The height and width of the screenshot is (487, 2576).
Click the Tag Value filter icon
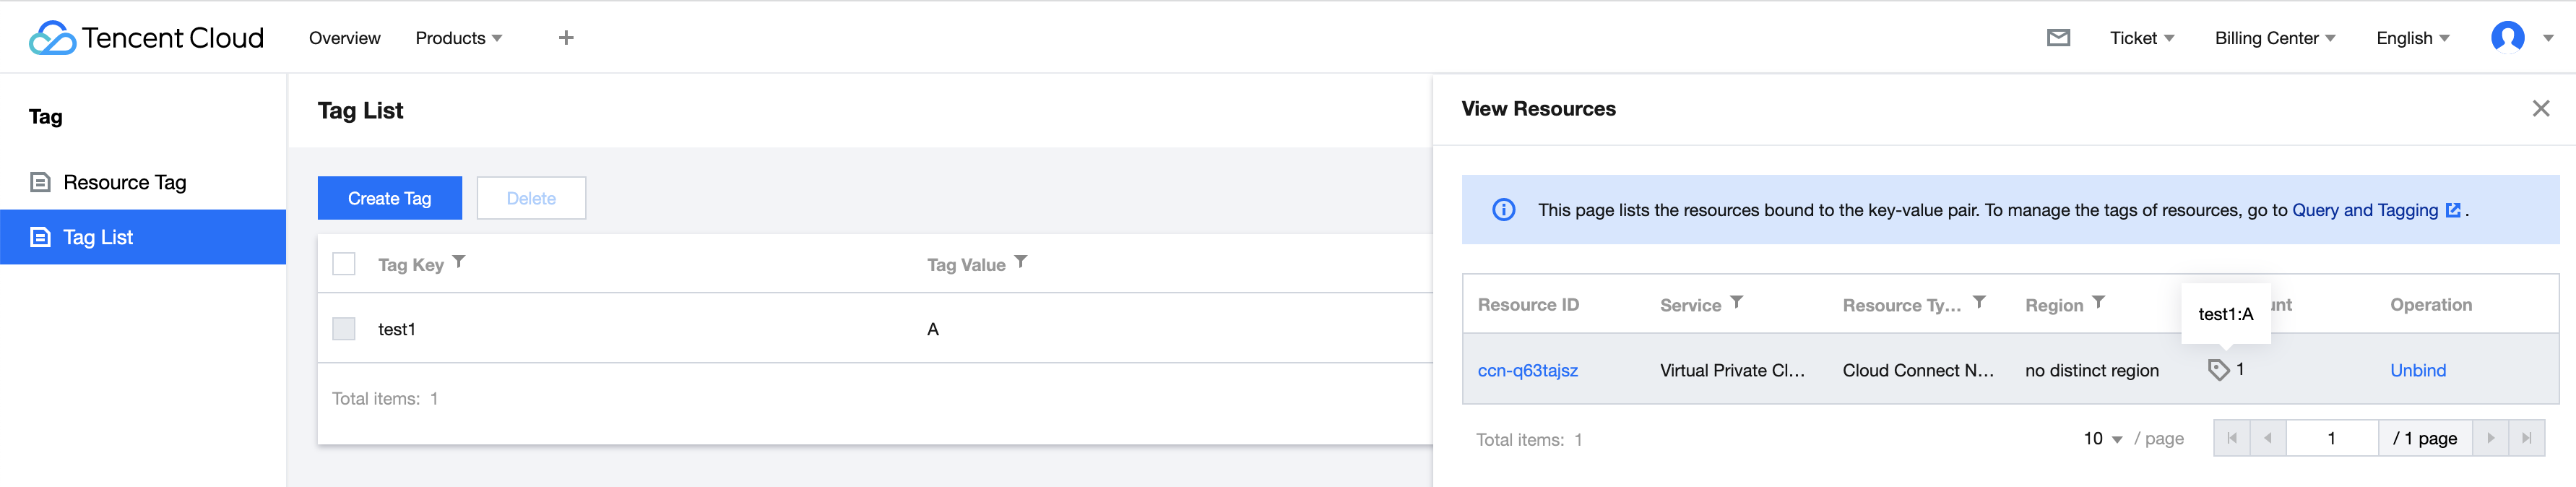(x=1021, y=262)
